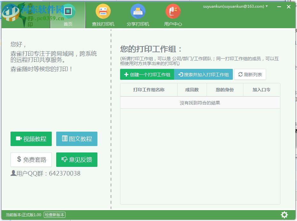The height and width of the screenshot is (221, 297).
Task: Click the settings gear in the bottom bar
Action: tap(284, 215)
